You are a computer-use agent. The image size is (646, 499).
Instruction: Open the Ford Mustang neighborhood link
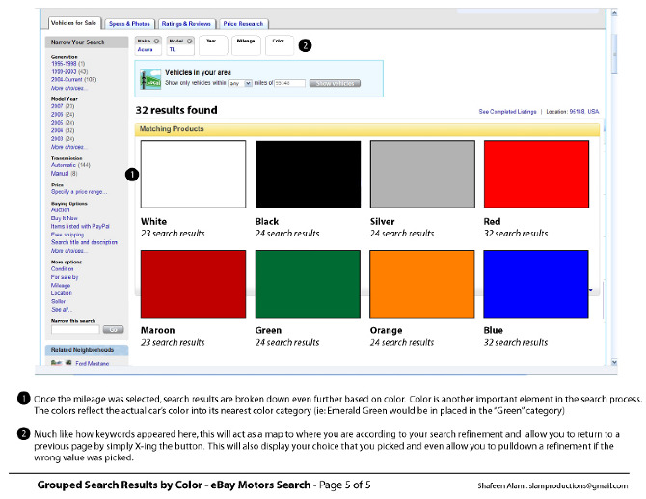point(93,363)
